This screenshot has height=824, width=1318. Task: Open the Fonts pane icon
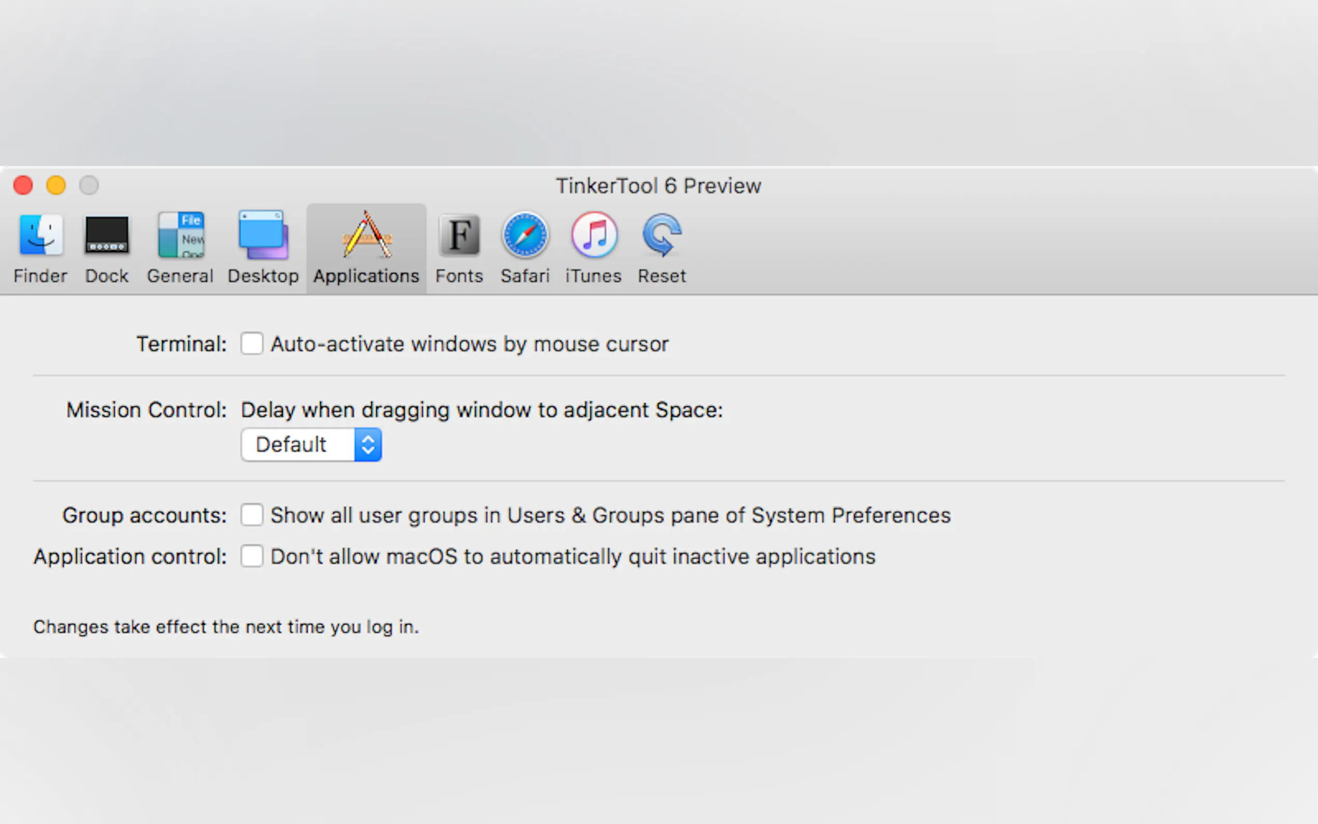[459, 235]
